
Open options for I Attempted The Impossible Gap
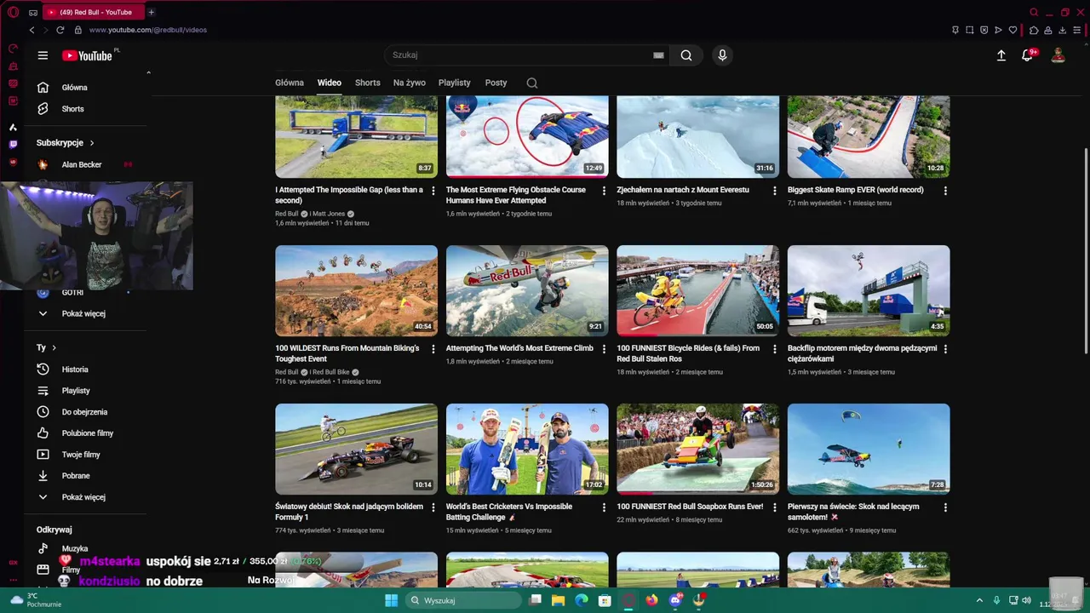[x=433, y=191]
